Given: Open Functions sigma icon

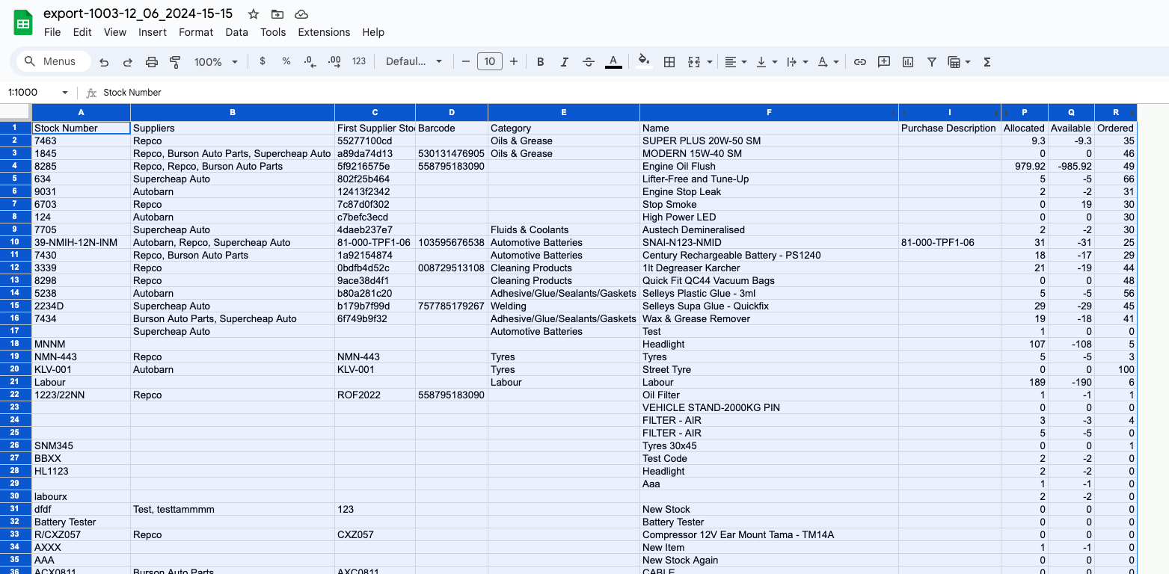Looking at the screenshot, I should [987, 62].
